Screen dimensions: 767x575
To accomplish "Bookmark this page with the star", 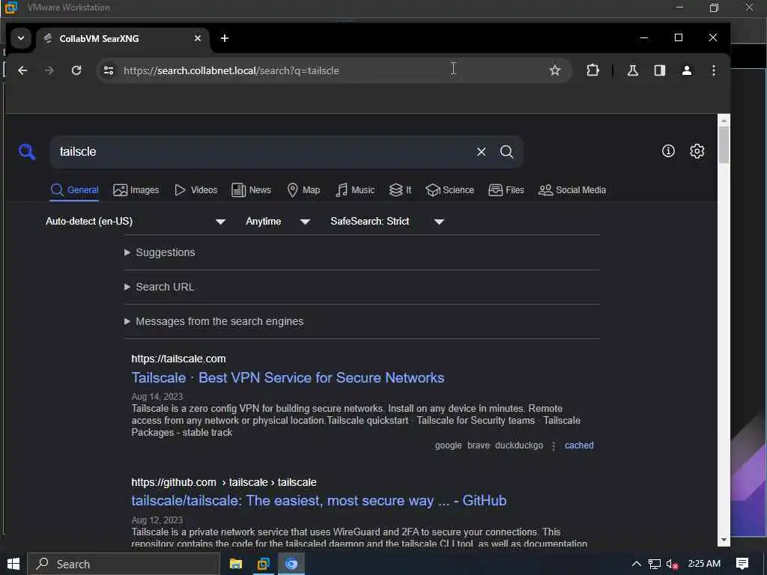I will tap(555, 70).
